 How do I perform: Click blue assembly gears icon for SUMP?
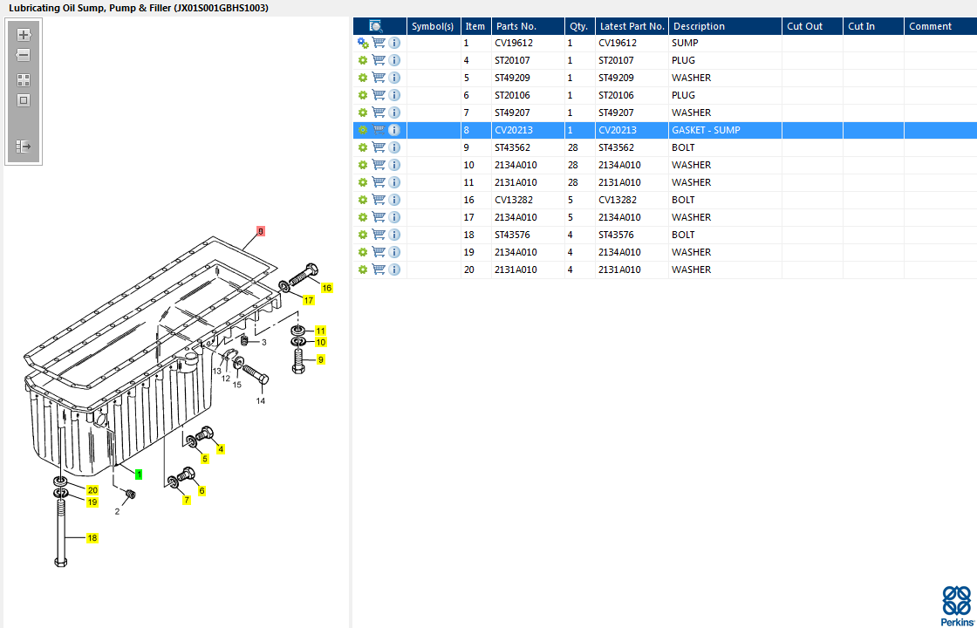(x=363, y=43)
